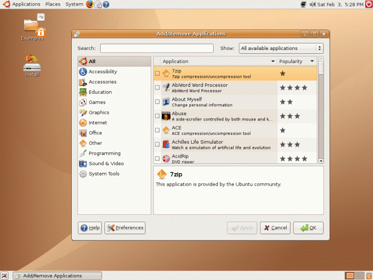Image resolution: width=373 pixels, height=280 pixels.
Task: Click the trash icon in bottom panel
Action: pos(369,276)
